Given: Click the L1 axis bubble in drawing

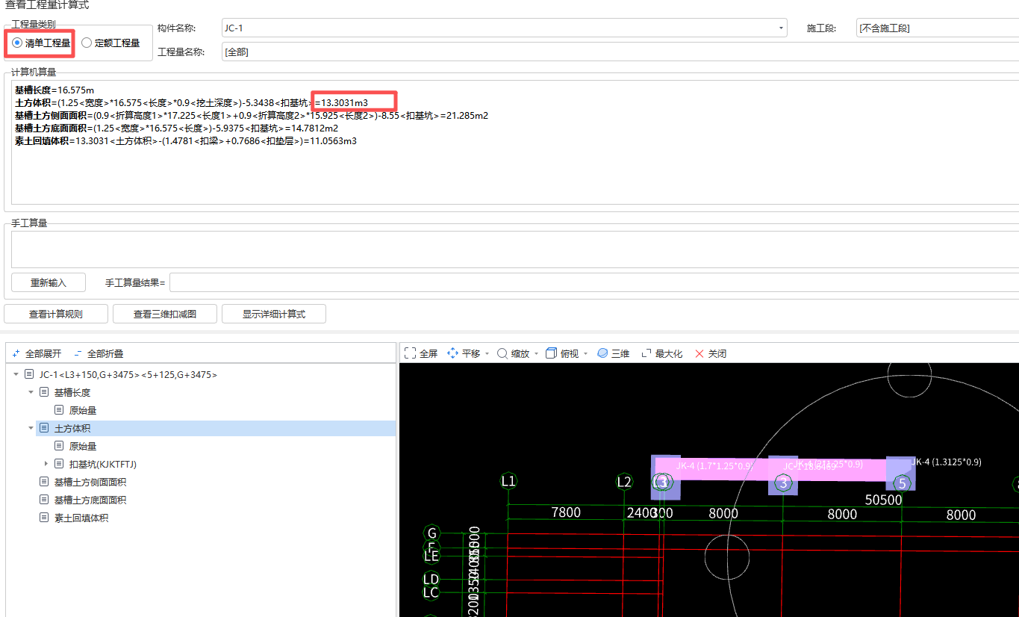Looking at the screenshot, I should [508, 481].
